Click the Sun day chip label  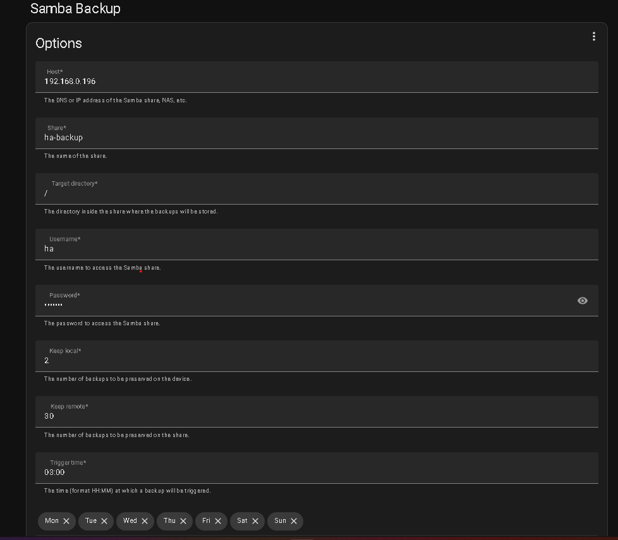coord(280,521)
